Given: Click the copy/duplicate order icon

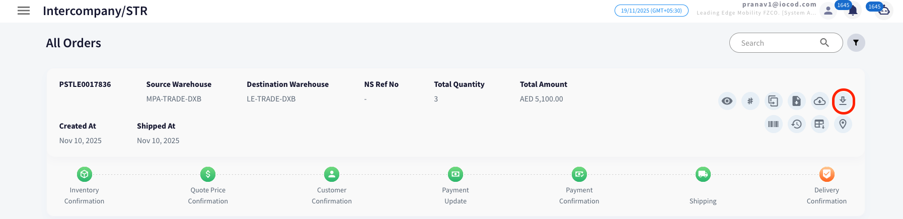Looking at the screenshot, I should pos(773,101).
